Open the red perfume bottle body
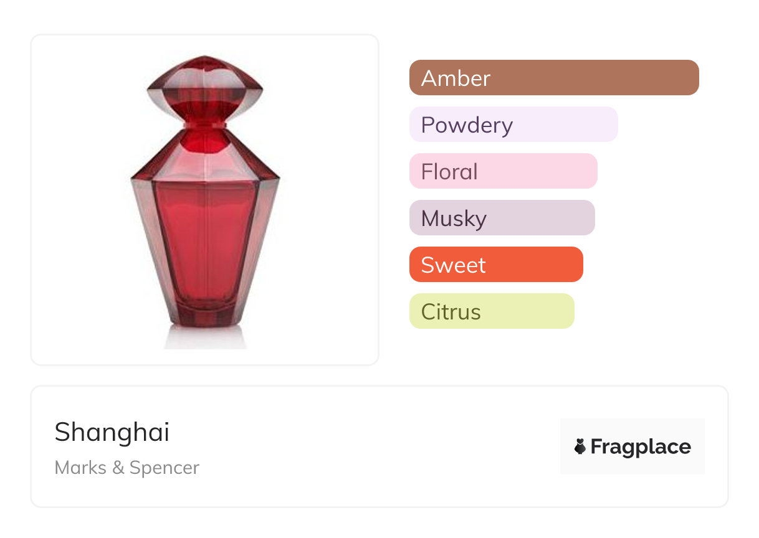 coord(206,249)
